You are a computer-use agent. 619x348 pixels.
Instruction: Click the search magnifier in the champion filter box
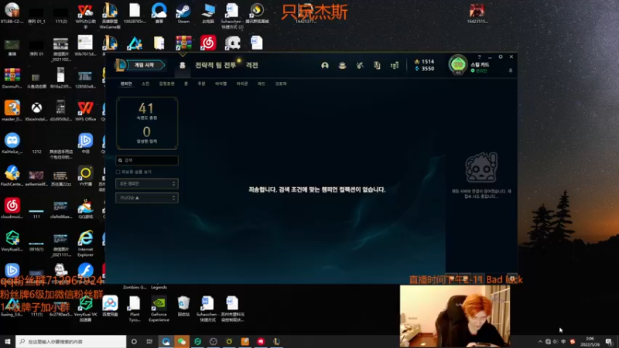tap(121, 160)
